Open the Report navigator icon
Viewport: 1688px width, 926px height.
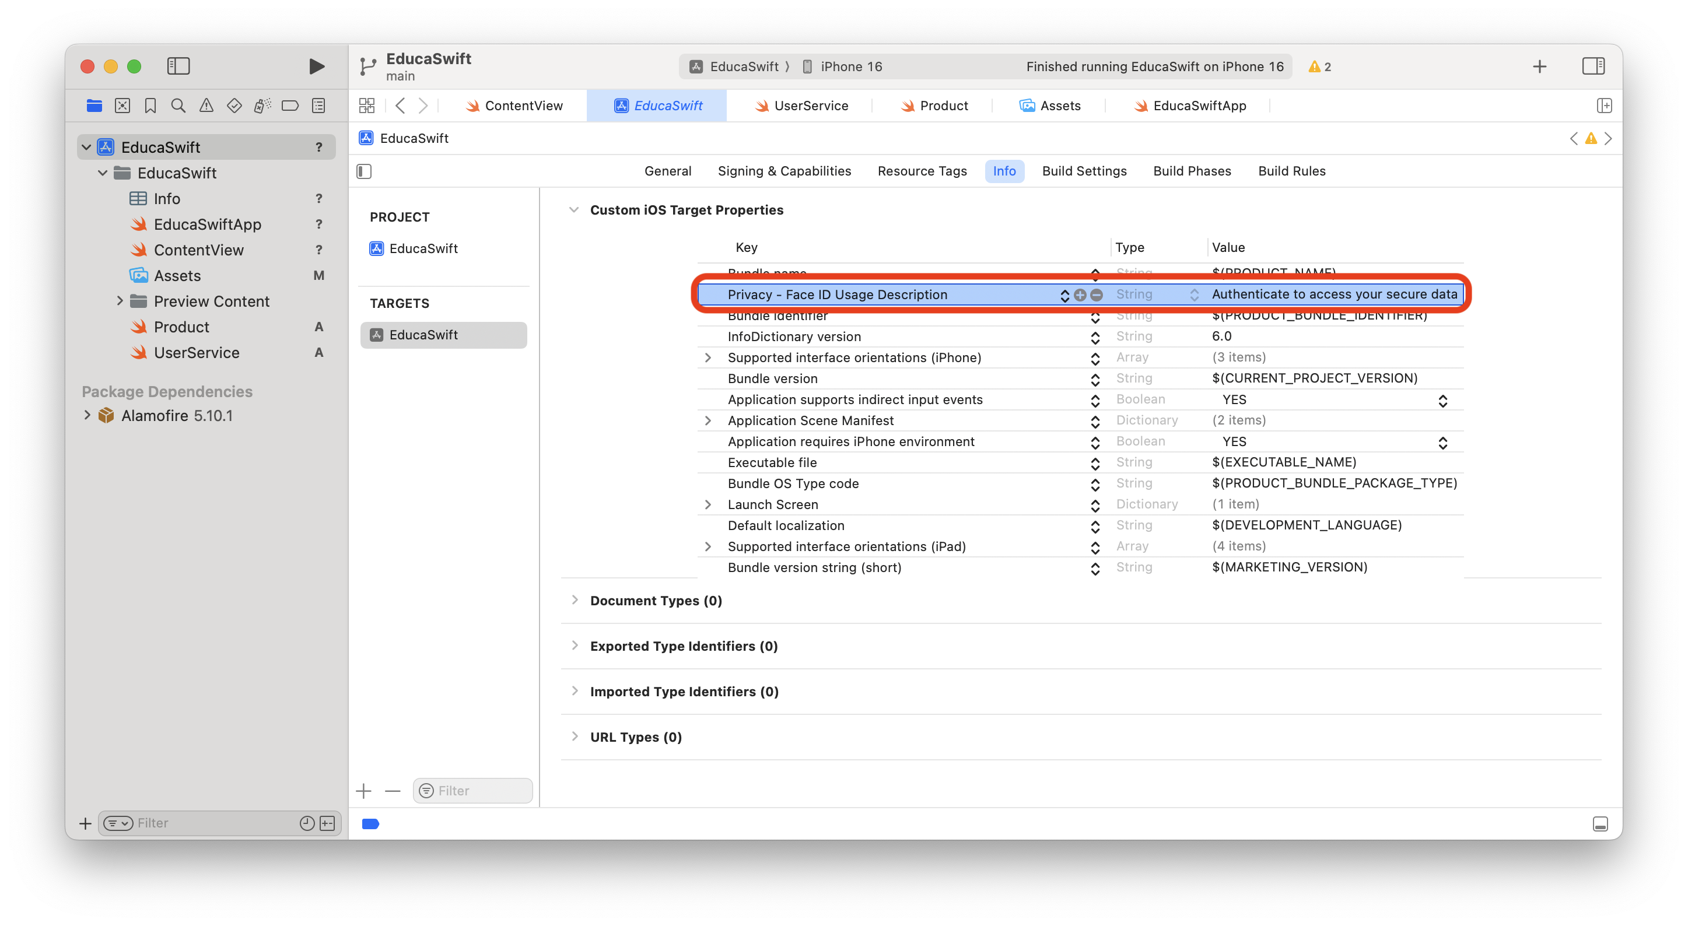[318, 106]
